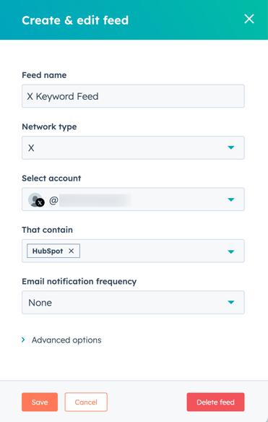Click the Feed name input field
The image size is (268, 422).
tap(133, 96)
